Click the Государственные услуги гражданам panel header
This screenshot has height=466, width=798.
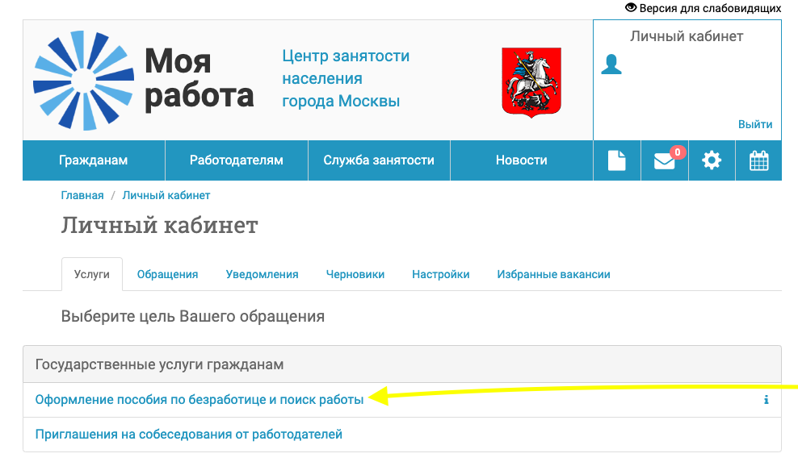click(402, 364)
